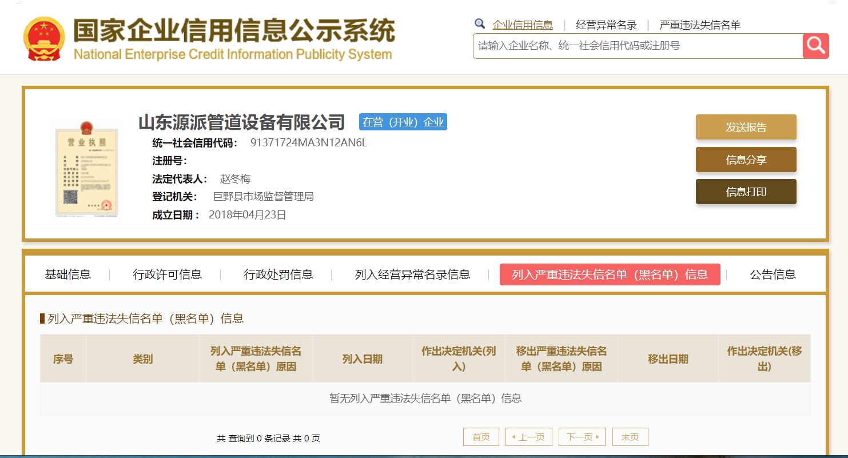Select the 经营异常名录 search category
The height and width of the screenshot is (458, 848).
click(x=606, y=25)
